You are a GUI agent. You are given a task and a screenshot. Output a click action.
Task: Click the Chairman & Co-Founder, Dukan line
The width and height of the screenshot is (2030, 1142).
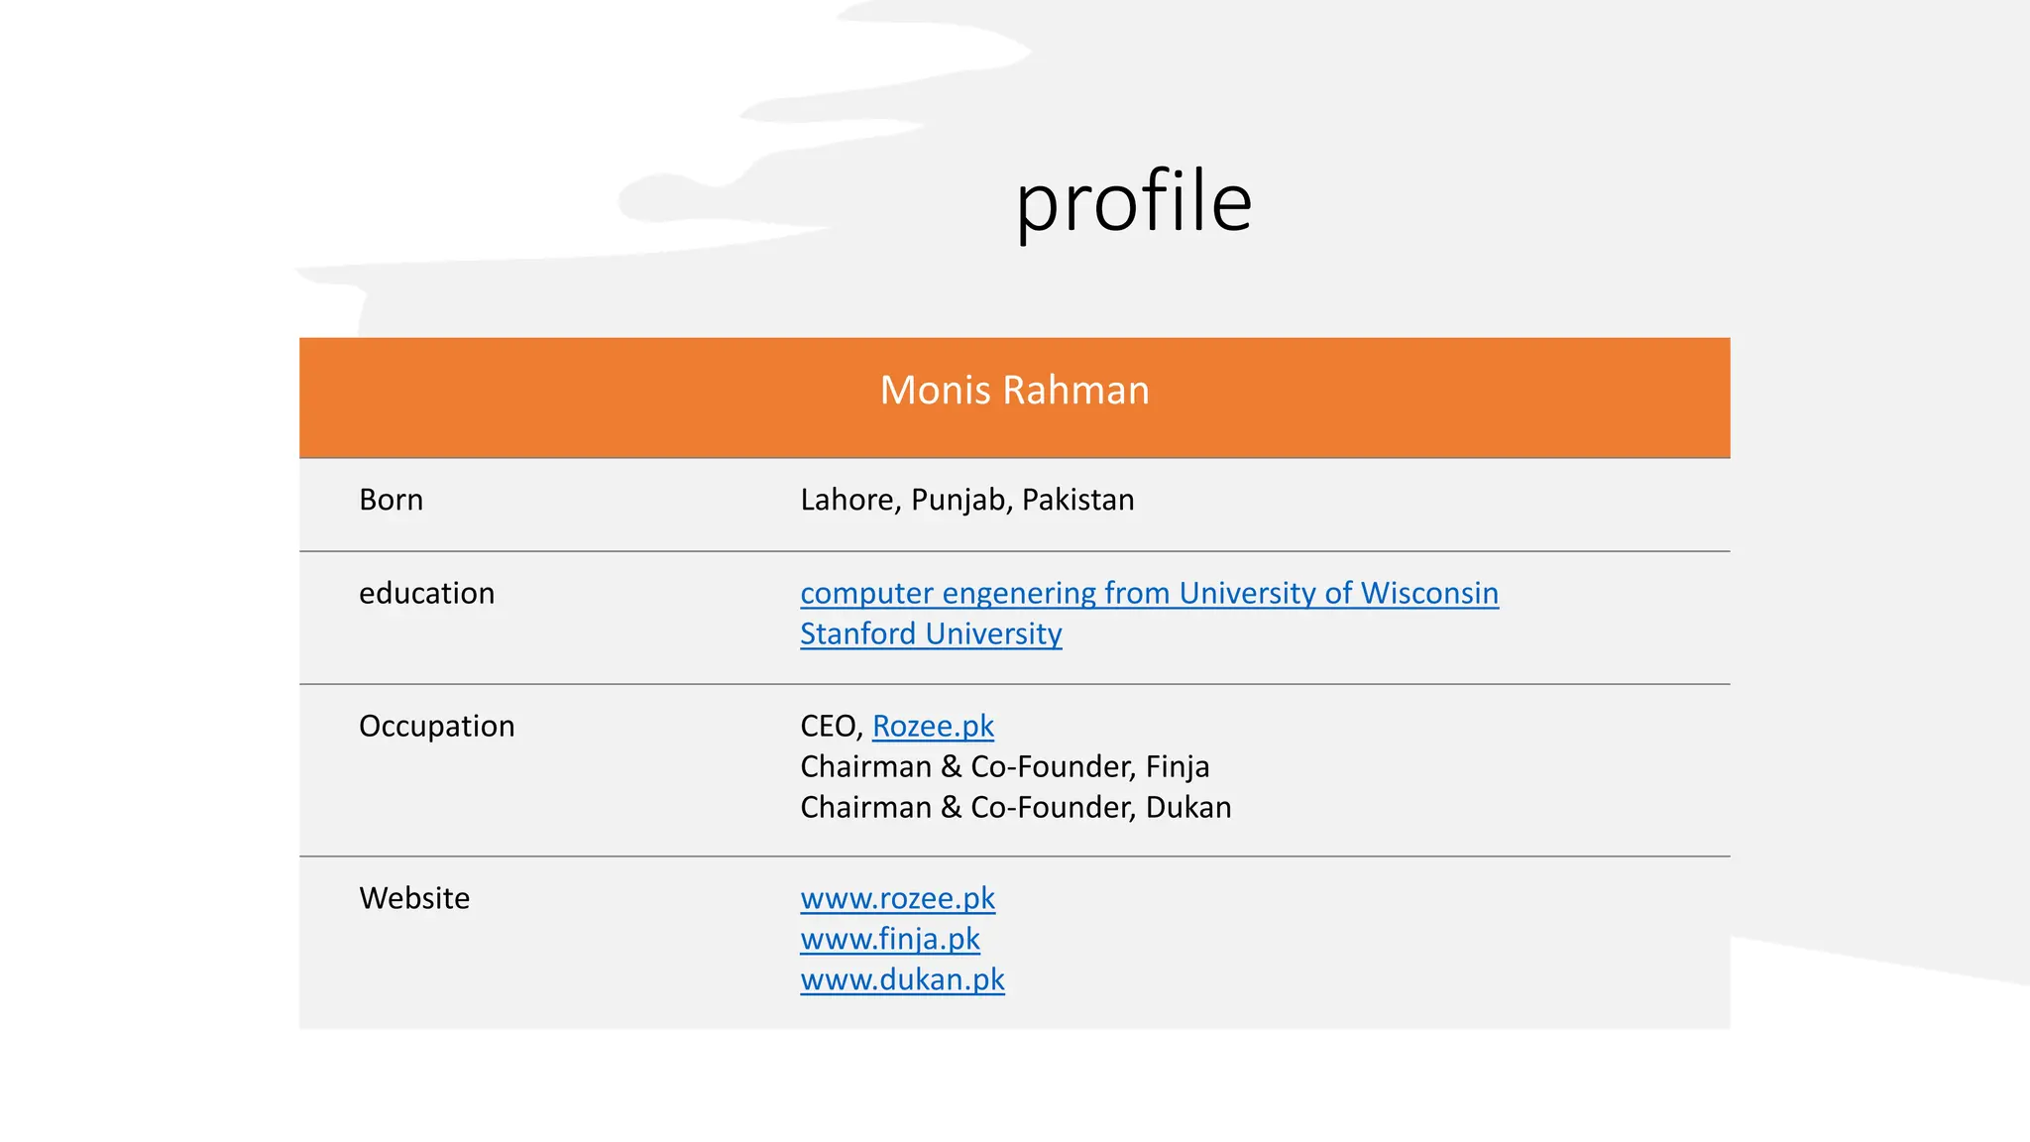(x=1016, y=807)
